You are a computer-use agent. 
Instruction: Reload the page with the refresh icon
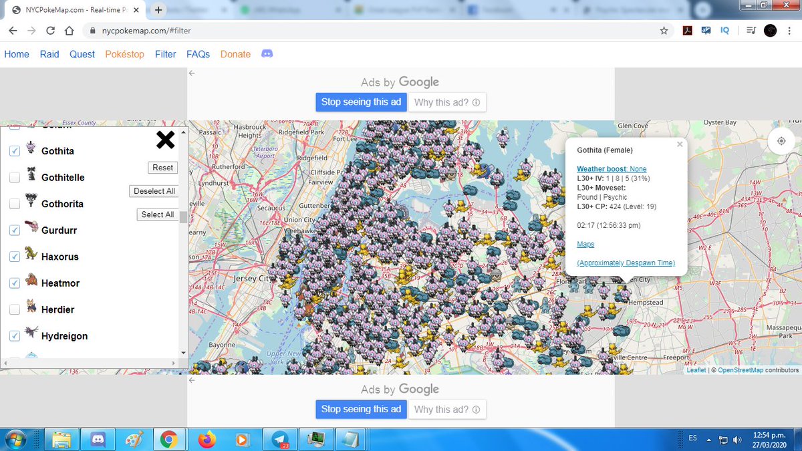(51, 31)
